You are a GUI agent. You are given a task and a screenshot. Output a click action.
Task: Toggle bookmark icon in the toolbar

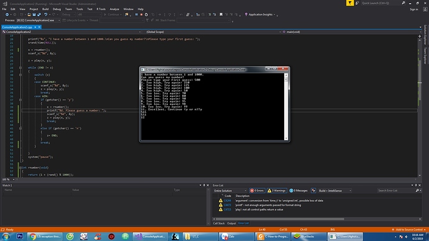point(221,14)
